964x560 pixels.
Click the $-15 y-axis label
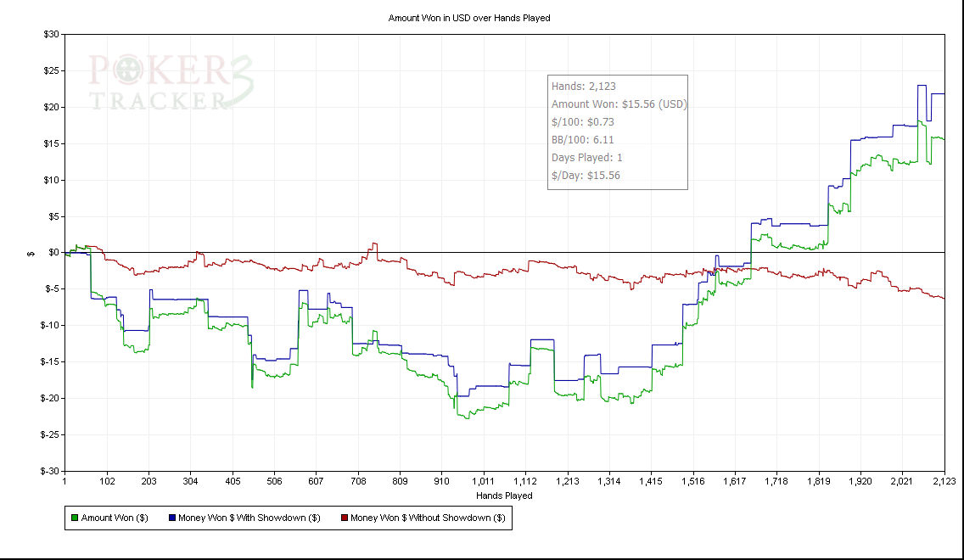50,362
